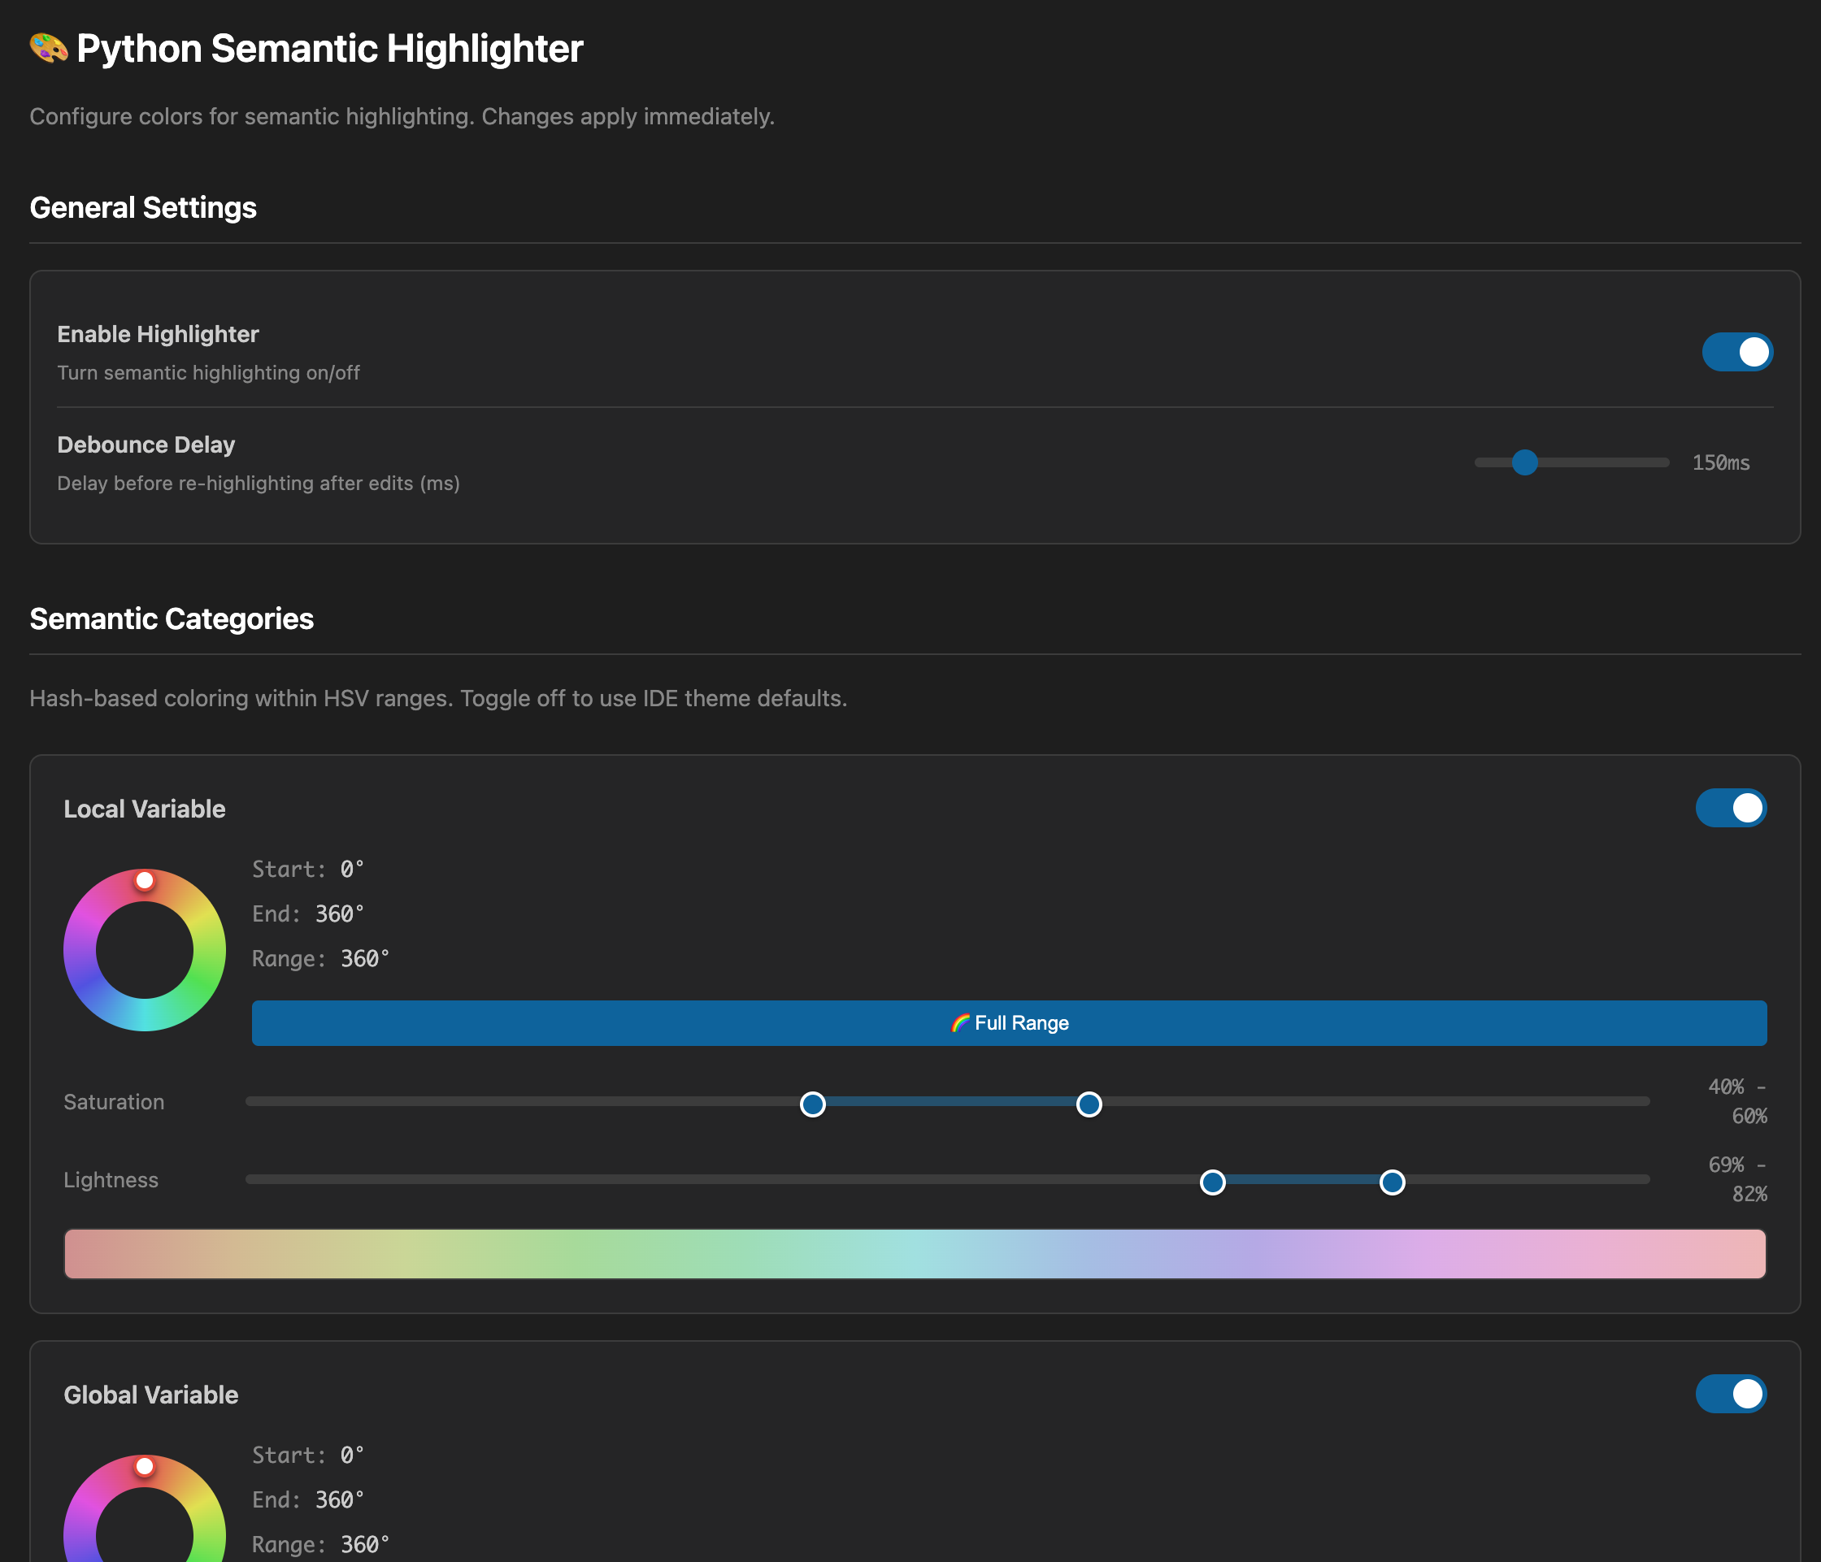Click the rainbow icon in Full Range
This screenshot has height=1562, width=1821.
pyautogui.click(x=960, y=1023)
